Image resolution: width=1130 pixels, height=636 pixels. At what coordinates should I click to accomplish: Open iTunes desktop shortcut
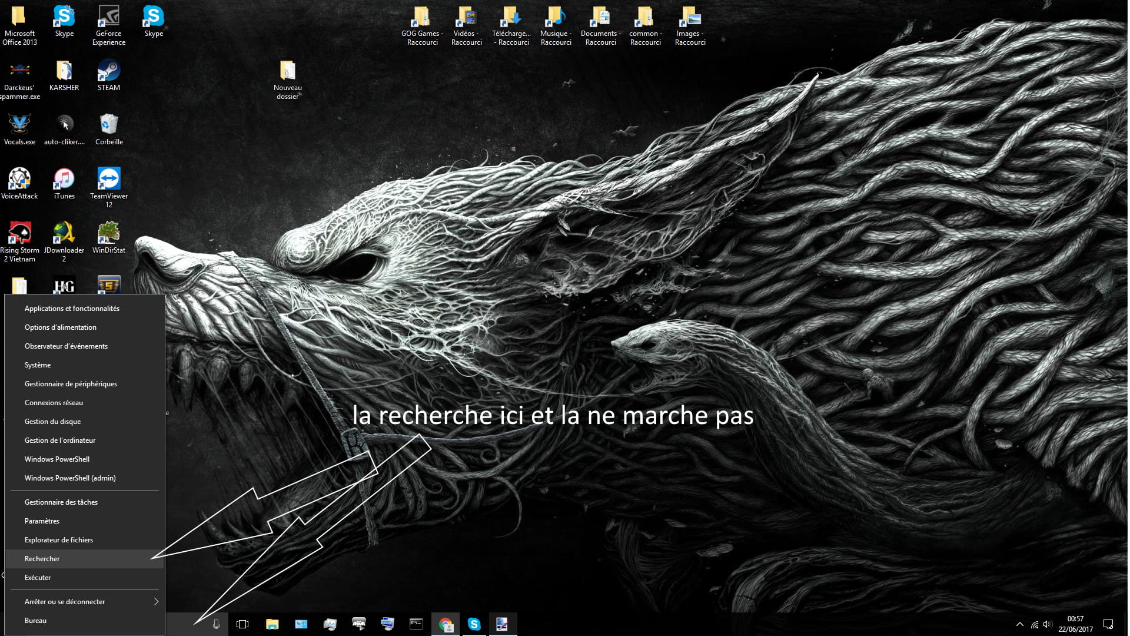click(x=64, y=184)
